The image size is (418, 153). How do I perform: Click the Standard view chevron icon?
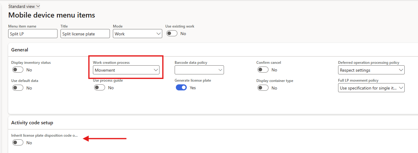click(38, 6)
